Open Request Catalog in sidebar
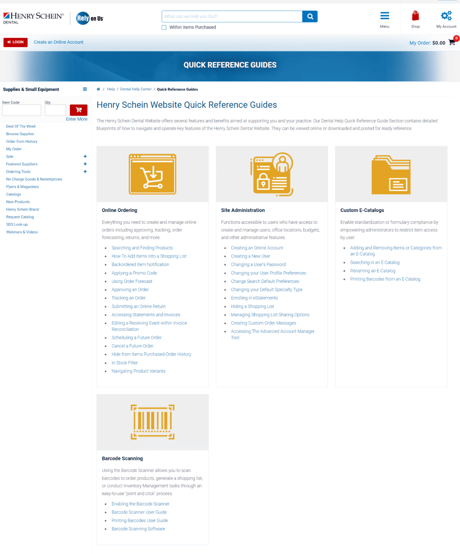This screenshot has width=460, height=554. tap(20, 217)
